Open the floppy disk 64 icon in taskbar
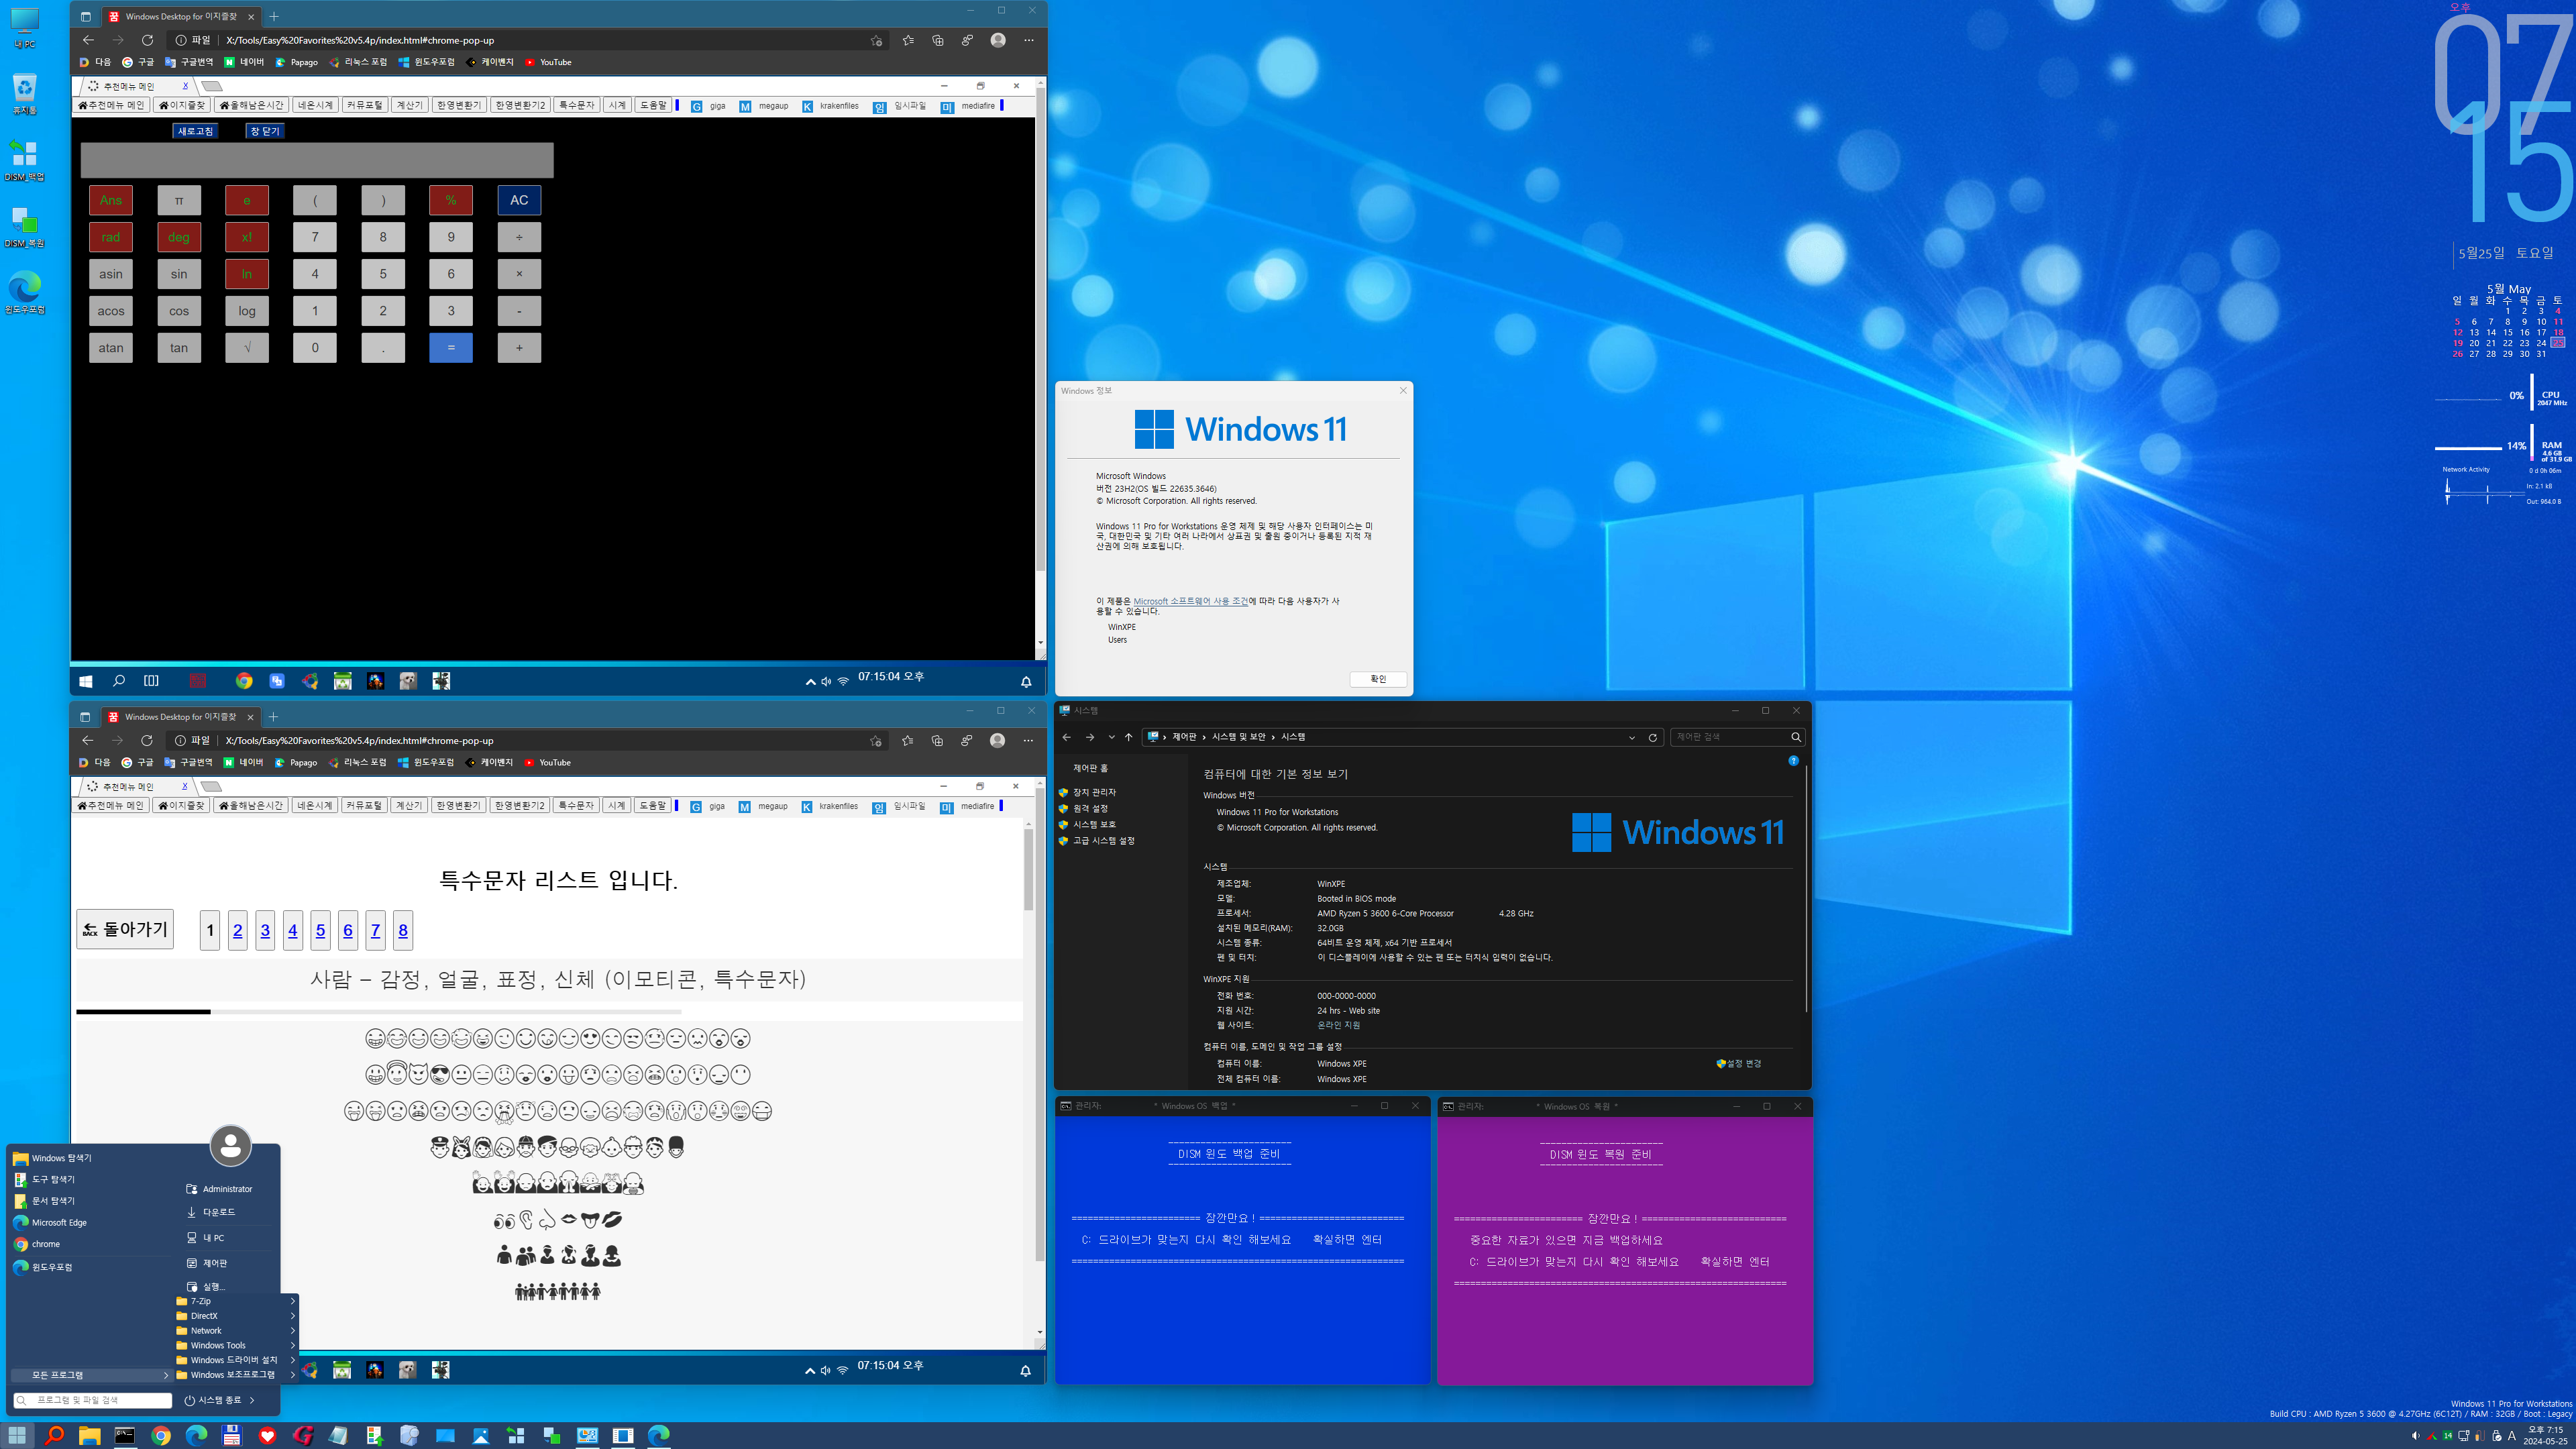 tap(232, 1435)
